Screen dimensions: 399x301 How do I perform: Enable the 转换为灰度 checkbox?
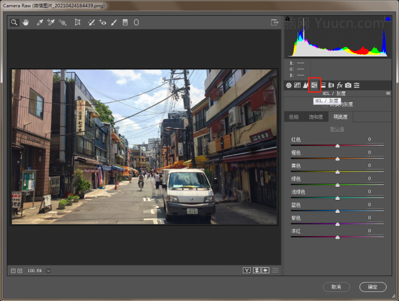click(x=325, y=104)
